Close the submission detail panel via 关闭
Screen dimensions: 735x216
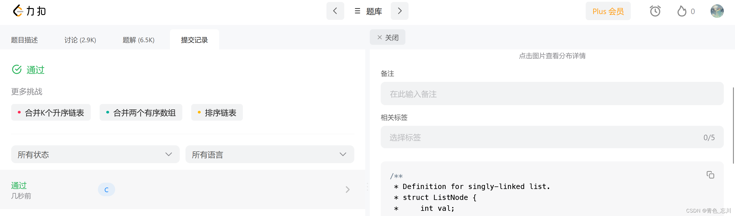point(388,37)
